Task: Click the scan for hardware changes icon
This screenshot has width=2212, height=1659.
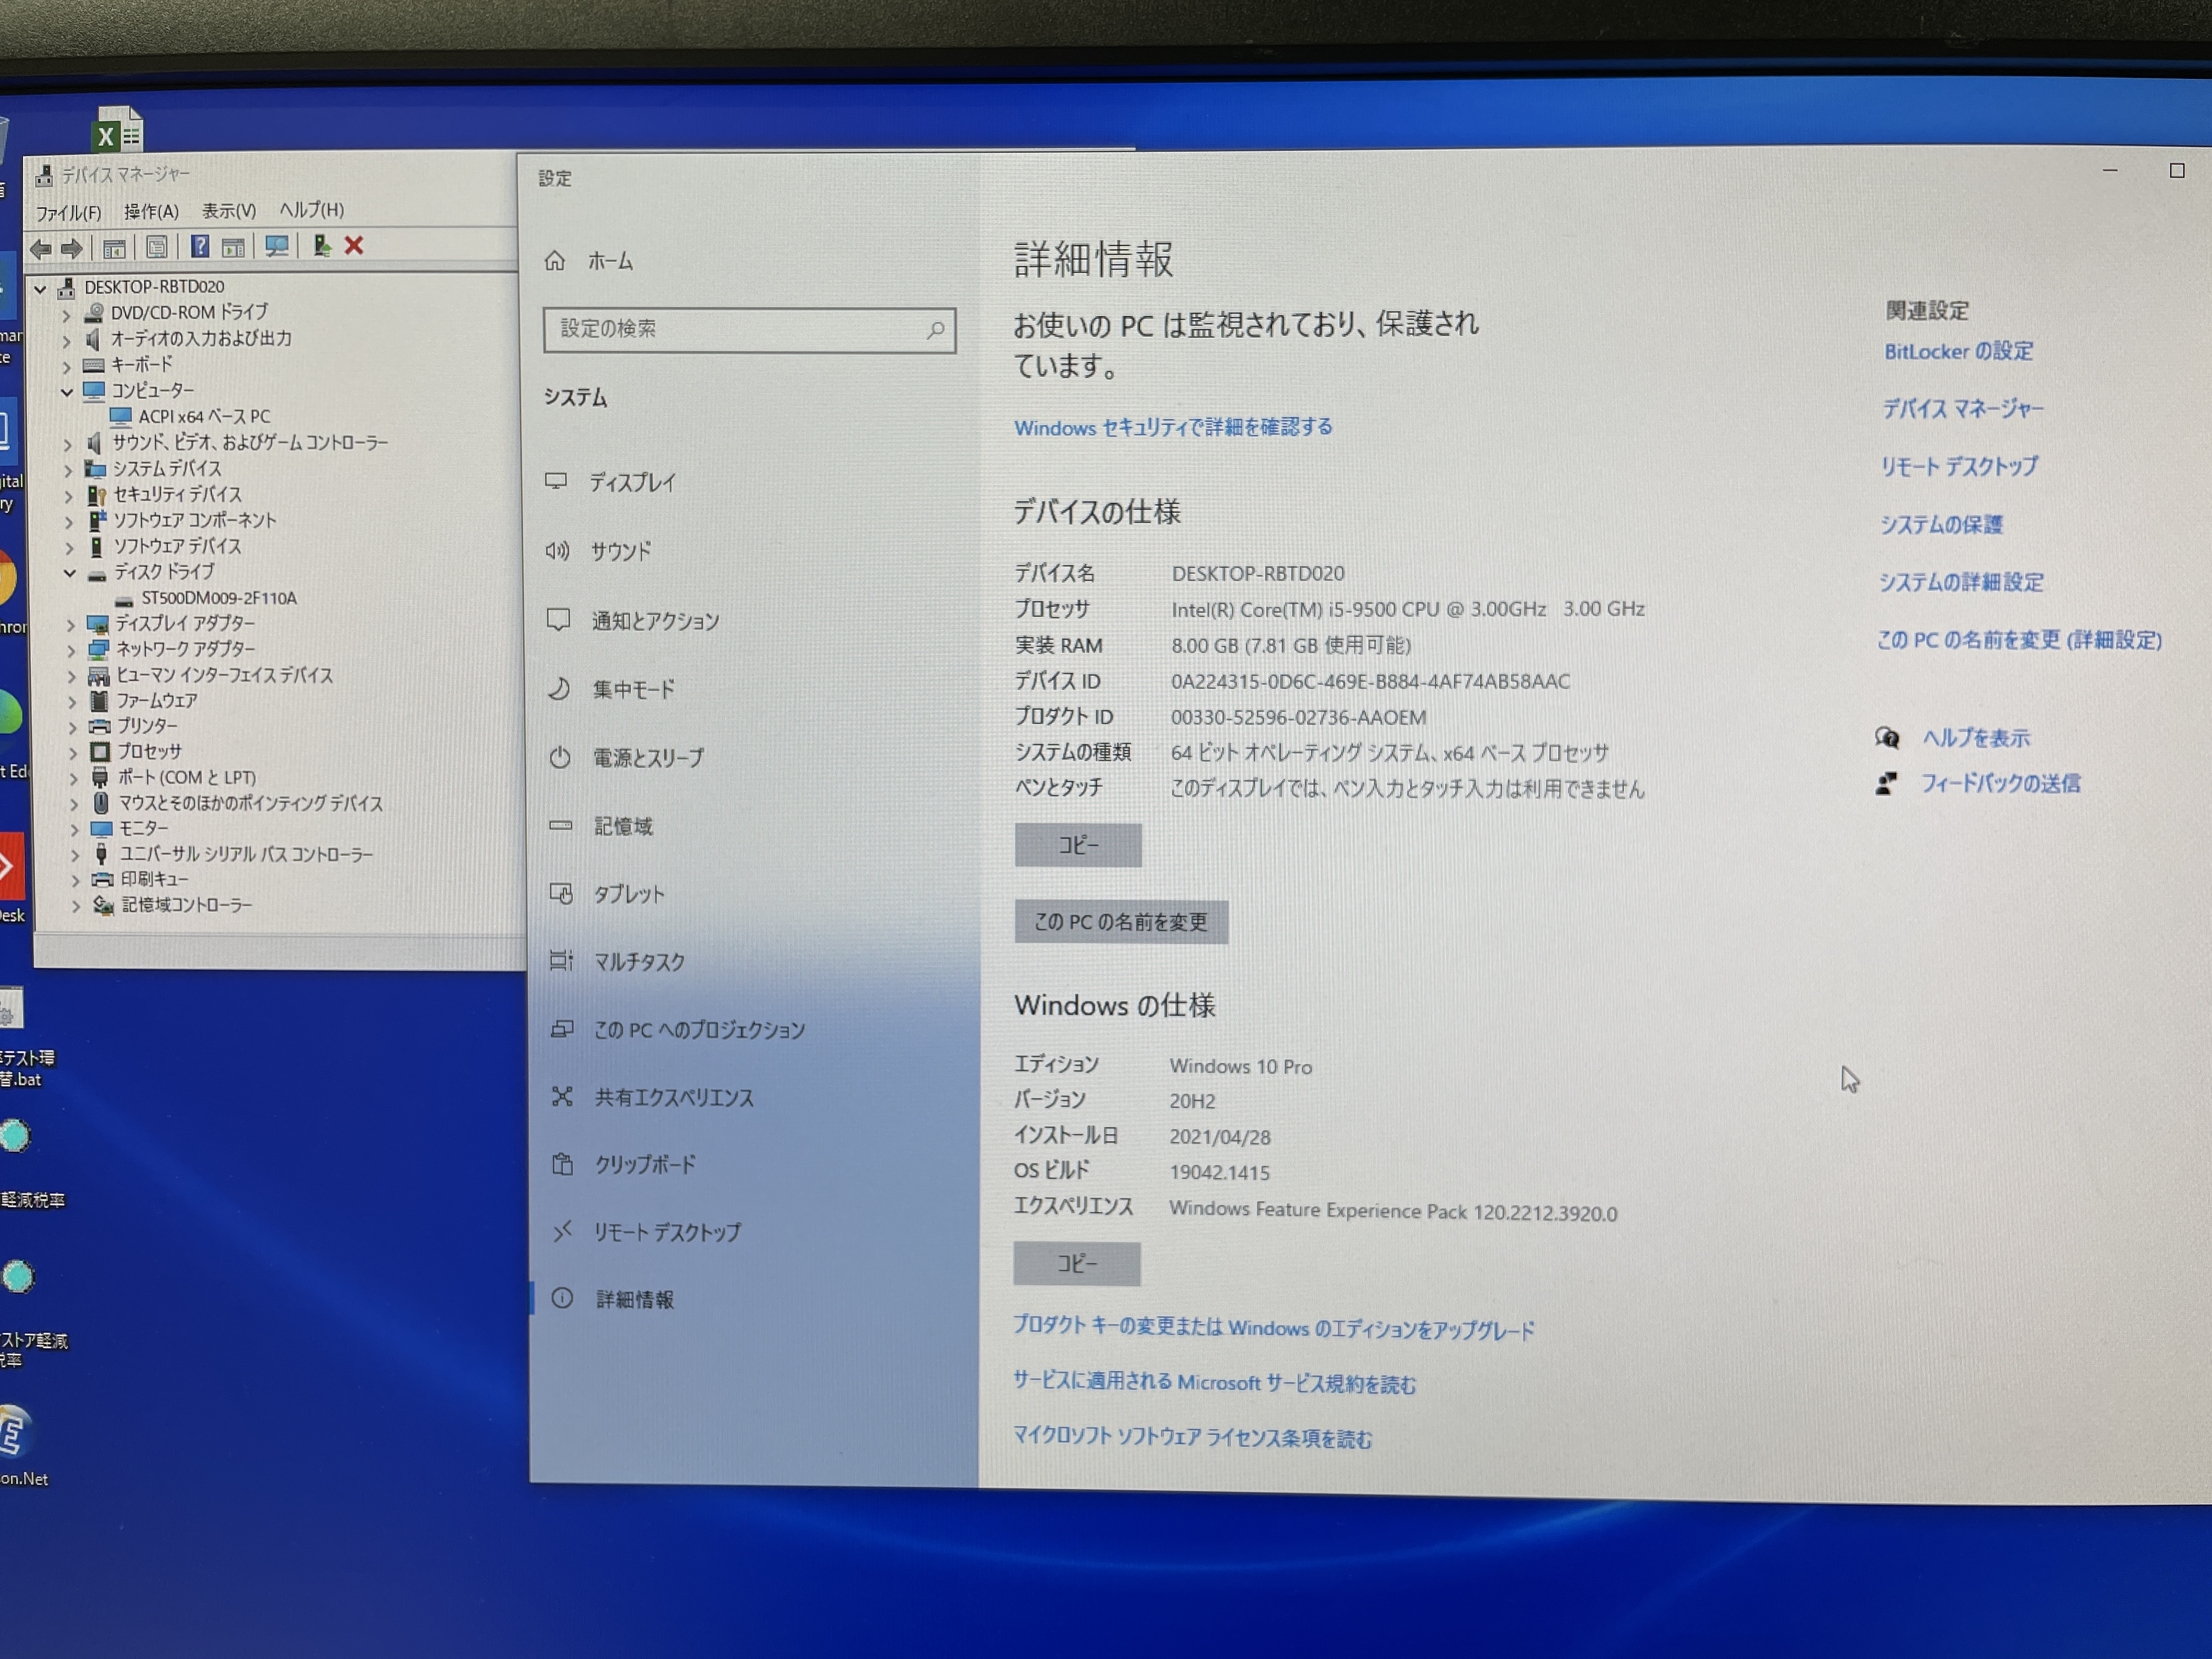Action: 276,246
